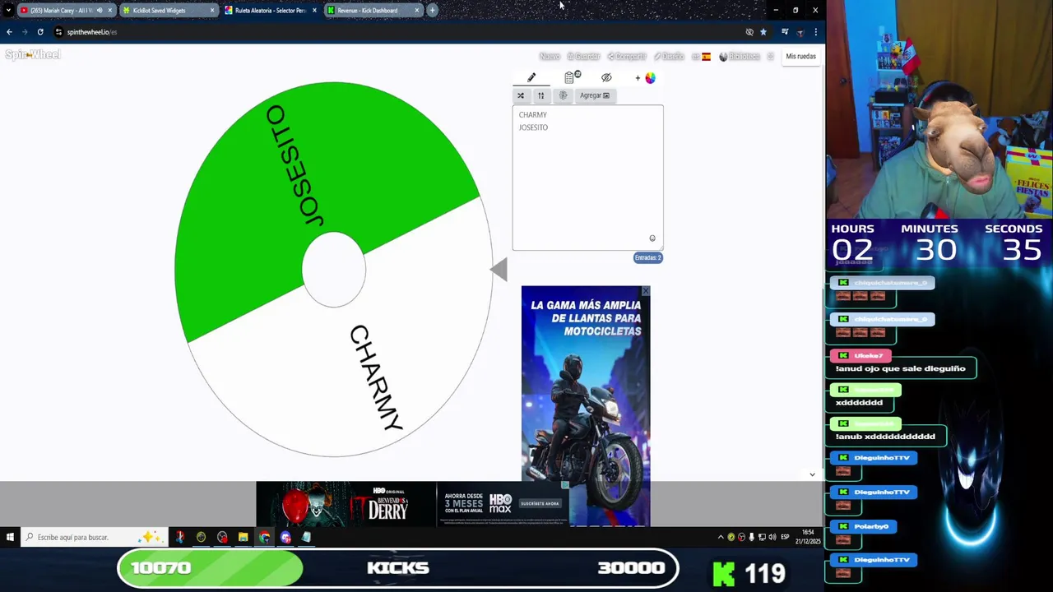The width and height of the screenshot is (1053, 592).
Task: Open the Windows Start menu
Action: point(10,537)
